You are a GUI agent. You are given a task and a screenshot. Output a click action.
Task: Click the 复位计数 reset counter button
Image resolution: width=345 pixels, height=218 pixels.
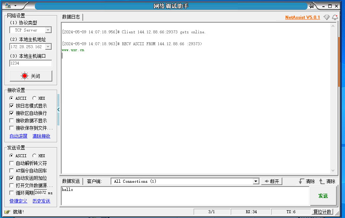click(x=322, y=212)
